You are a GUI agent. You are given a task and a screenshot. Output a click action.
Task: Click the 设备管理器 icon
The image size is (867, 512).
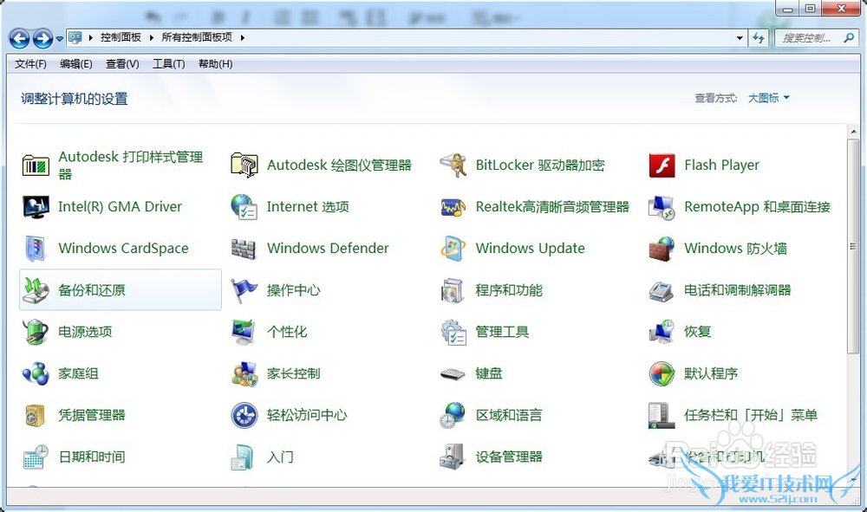(x=453, y=457)
